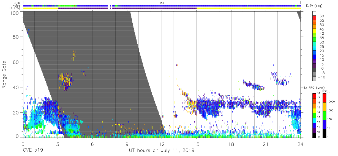Click the white top segment of the ELEV colorbar
This screenshot has height=156, width=338.
[314, 13]
